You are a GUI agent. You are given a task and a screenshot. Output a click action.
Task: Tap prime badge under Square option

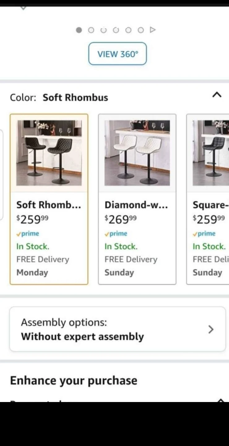point(204,234)
